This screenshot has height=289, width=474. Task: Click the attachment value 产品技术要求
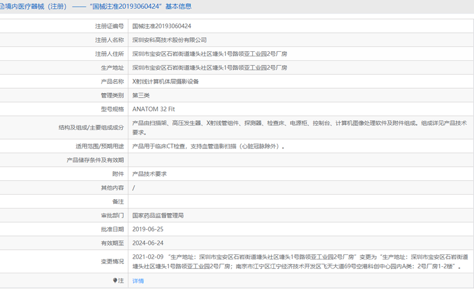point(149,174)
